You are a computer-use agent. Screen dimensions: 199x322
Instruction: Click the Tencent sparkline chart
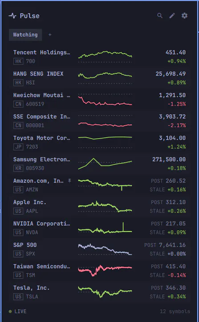105,56
